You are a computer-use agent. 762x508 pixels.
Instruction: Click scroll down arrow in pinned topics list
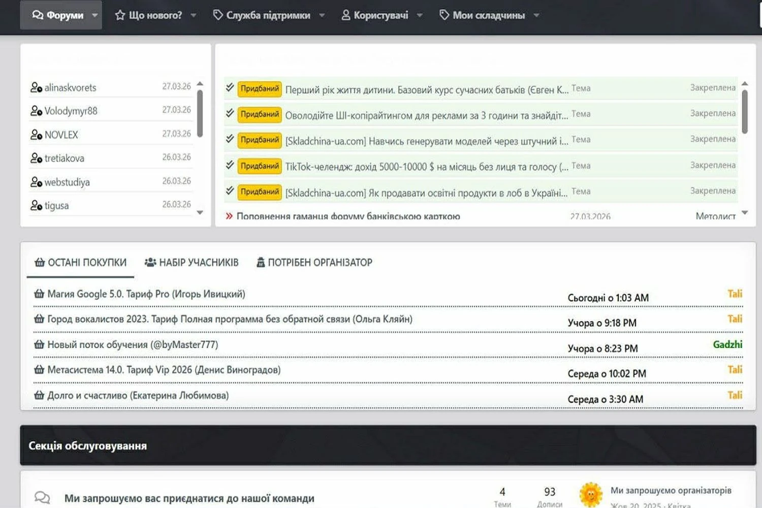[x=745, y=213]
